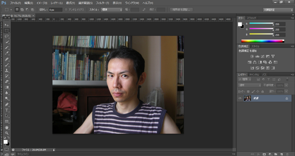
Task: Switch to the パス tab
Action: pos(264,75)
